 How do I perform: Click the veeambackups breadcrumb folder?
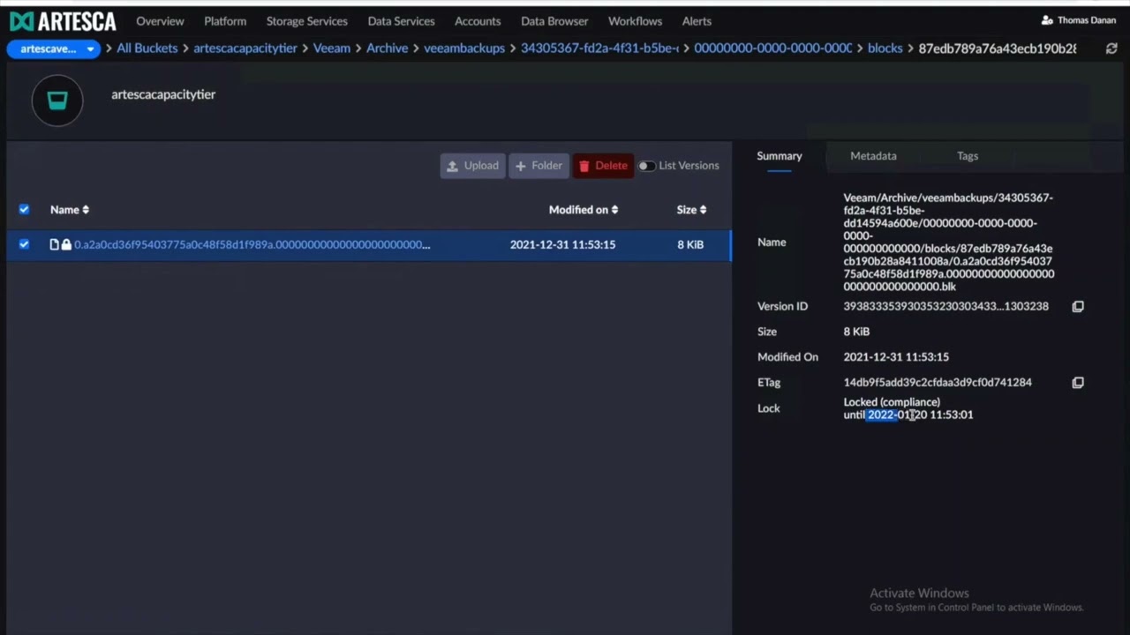click(464, 49)
